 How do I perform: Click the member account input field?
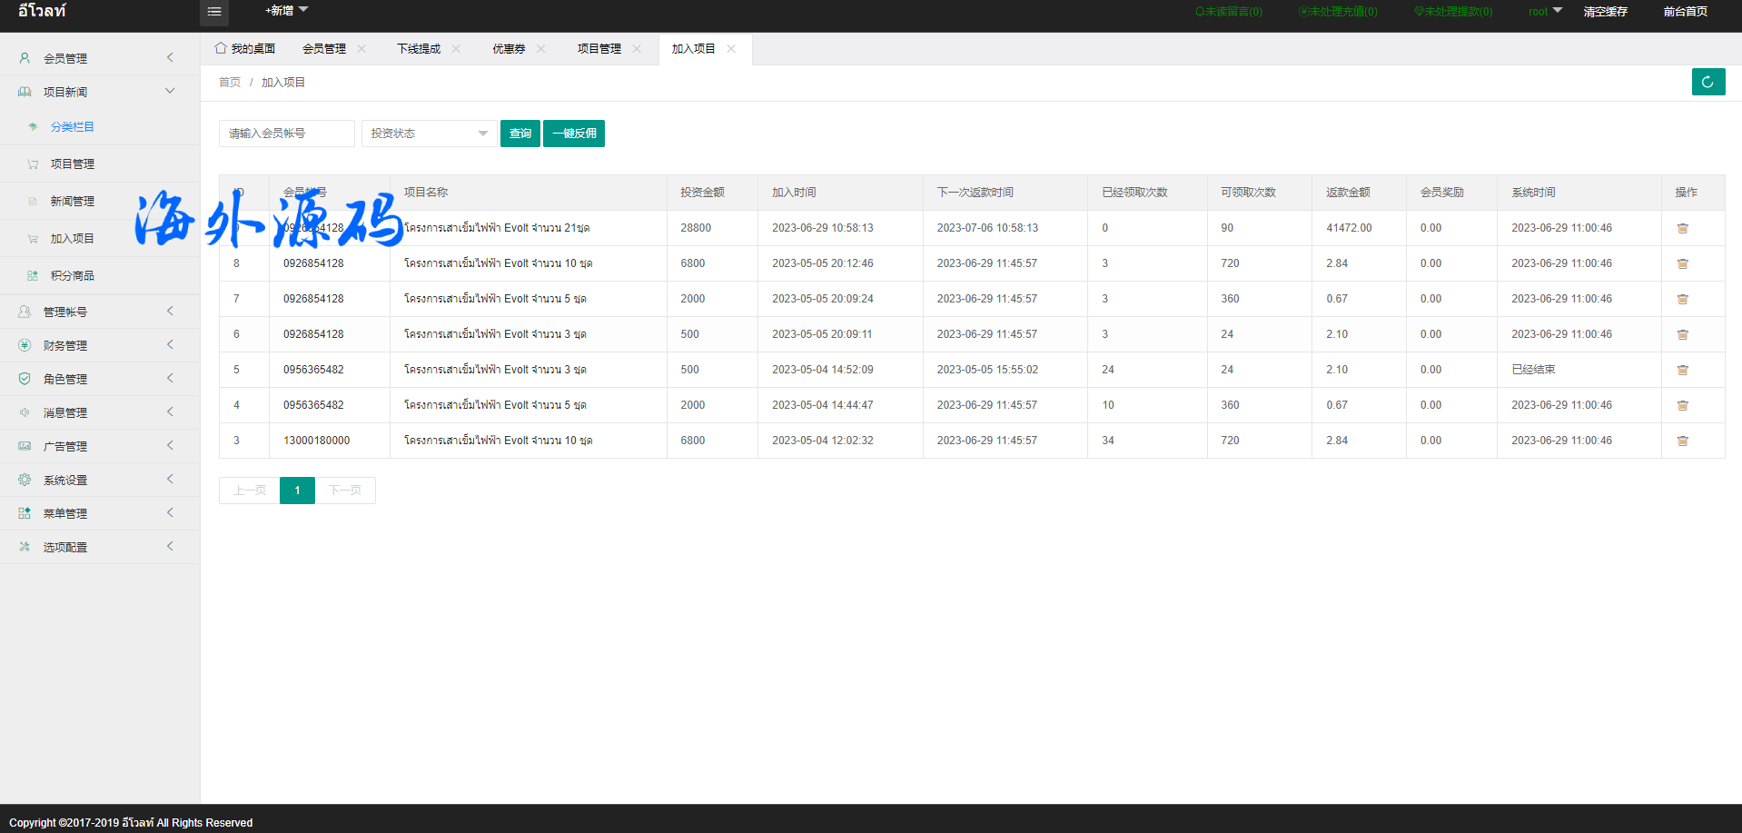286,134
